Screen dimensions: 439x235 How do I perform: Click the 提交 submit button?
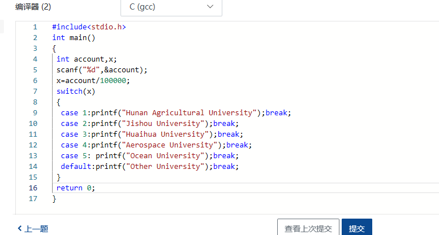[x=356, y=228]
